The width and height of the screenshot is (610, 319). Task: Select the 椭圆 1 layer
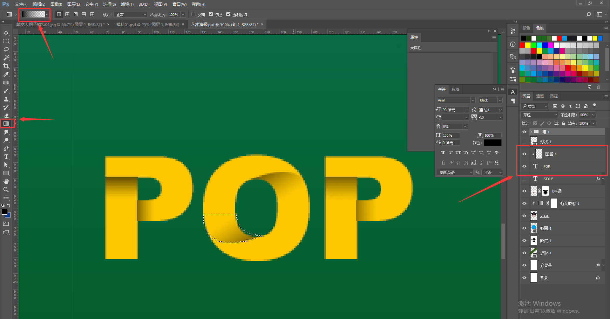[x=567, y=228]
